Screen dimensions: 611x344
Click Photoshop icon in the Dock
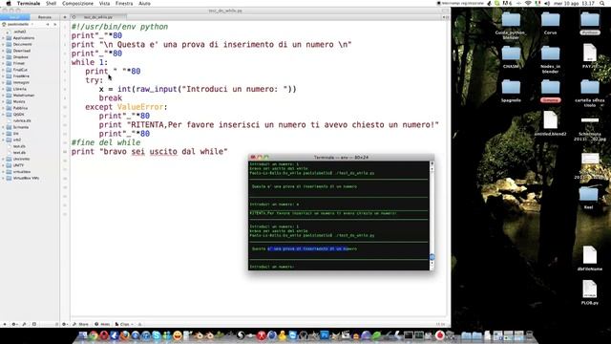325,335
